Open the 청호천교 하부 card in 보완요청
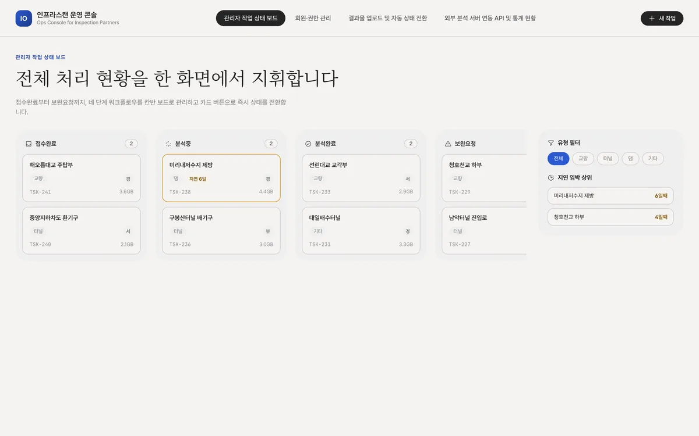This screenshot has width=699, height=436. click(484, 178)
